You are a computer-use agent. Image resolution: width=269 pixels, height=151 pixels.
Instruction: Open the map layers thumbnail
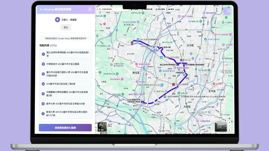click(x=102, y=127)
